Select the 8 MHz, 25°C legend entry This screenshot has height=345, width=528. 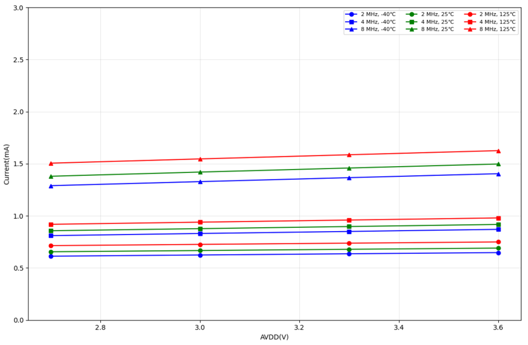pyautogui.click(x=430, y=29)
